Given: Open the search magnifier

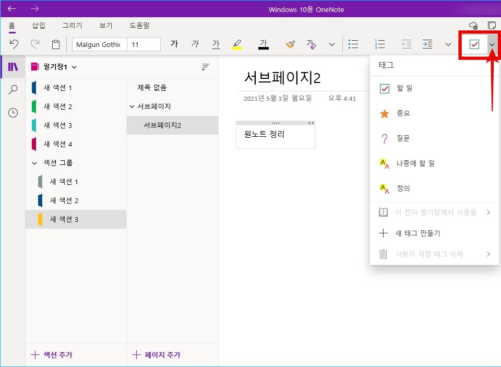Looking at the screenshot, I should pyautogui.click(x=13, y=89).
